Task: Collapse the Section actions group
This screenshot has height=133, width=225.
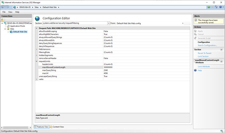Action: click(221, 49)
